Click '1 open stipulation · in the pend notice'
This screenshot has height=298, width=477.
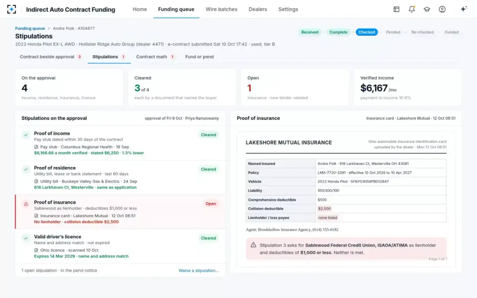[x=59, y=271]
